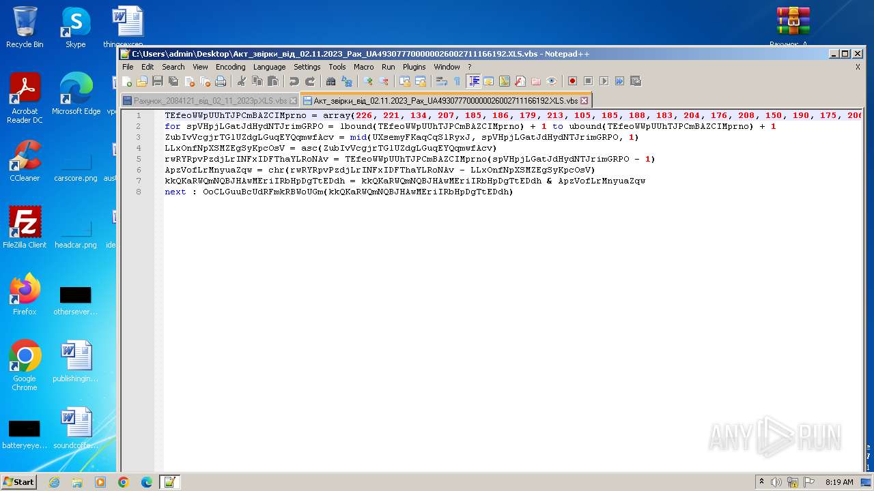This screenshot has width=874, height=491.
Task: Open the Tools menu
Action: pyautogui.click(x=337, y=67)
